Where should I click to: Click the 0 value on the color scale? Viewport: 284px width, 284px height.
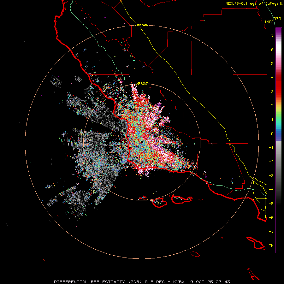(x=272, y=134)
